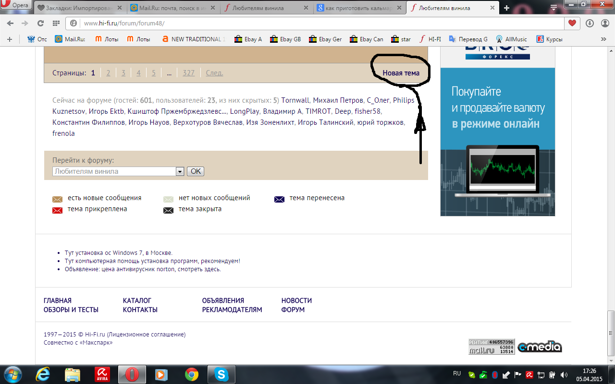Click the browser Reload page icon
Viewport: 615px width, 384px height.
point(41,23)
